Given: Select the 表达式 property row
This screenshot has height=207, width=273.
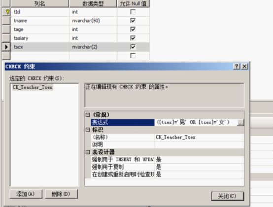Looking at the screenshot, I should point(123,122).
